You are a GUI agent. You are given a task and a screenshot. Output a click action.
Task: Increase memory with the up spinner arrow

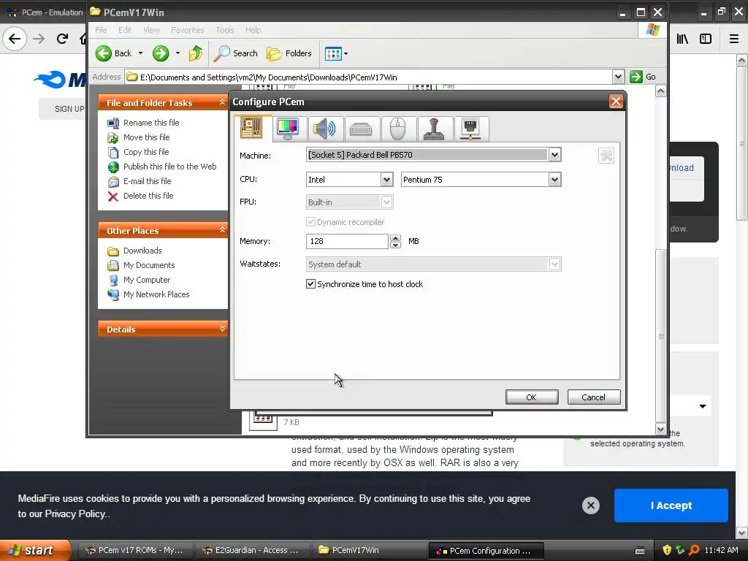395,237
